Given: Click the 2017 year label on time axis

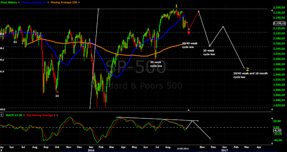Looking at the screenshot, I should (x=225, y=150).
